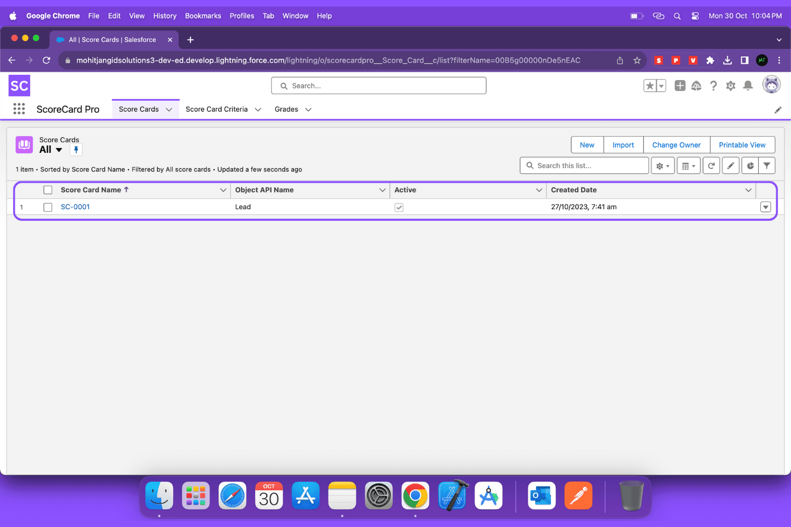Reload the page in Chrome
Screen dimensions: 791x527
[46, 60]
